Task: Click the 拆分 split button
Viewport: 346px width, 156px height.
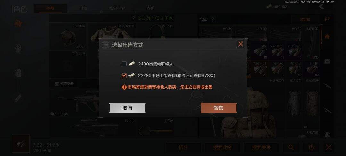Action: [x=183, y=147]
